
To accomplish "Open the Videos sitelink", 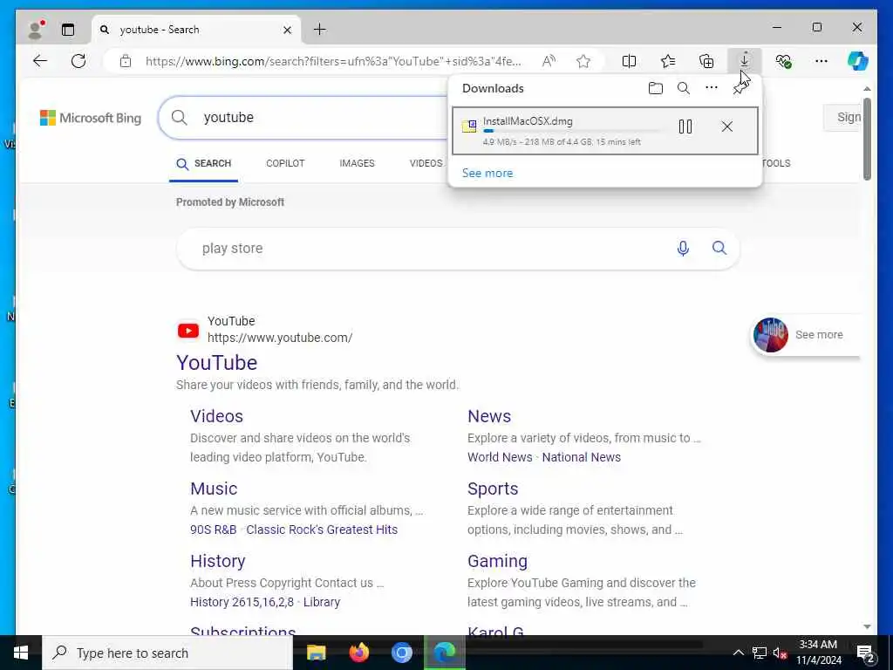I will click(x=216, y=416).
